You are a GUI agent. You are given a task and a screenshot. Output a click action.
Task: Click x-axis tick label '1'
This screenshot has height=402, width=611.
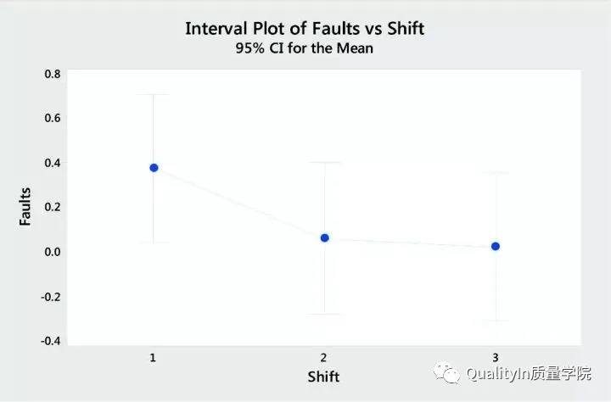click(x=153, y=357)
